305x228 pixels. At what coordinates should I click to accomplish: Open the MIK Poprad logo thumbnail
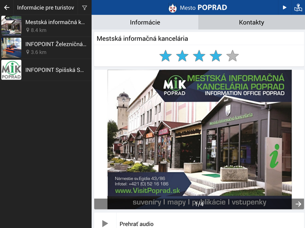point(11,70)
